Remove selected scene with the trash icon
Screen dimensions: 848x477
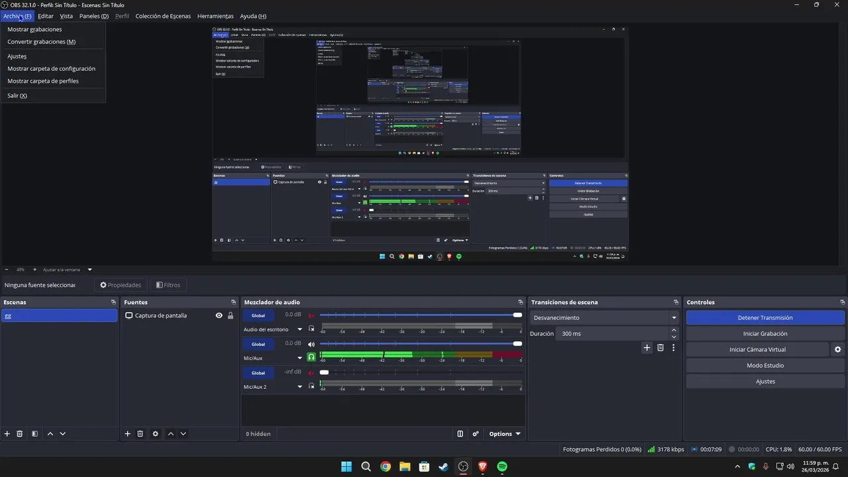[20, 434]
